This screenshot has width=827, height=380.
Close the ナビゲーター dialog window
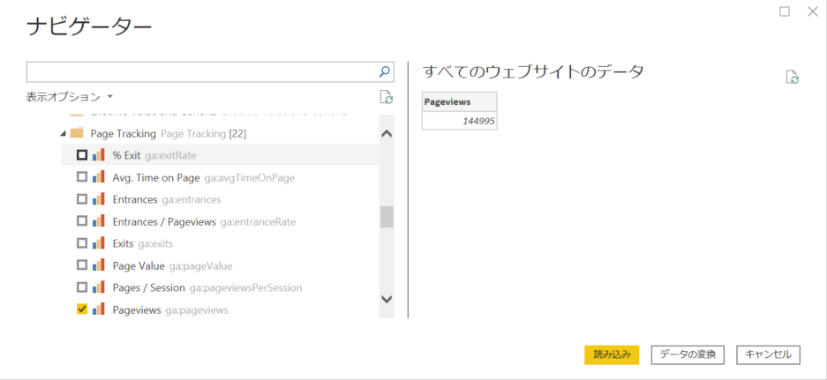pyautogui.click(x=812, y=11)
